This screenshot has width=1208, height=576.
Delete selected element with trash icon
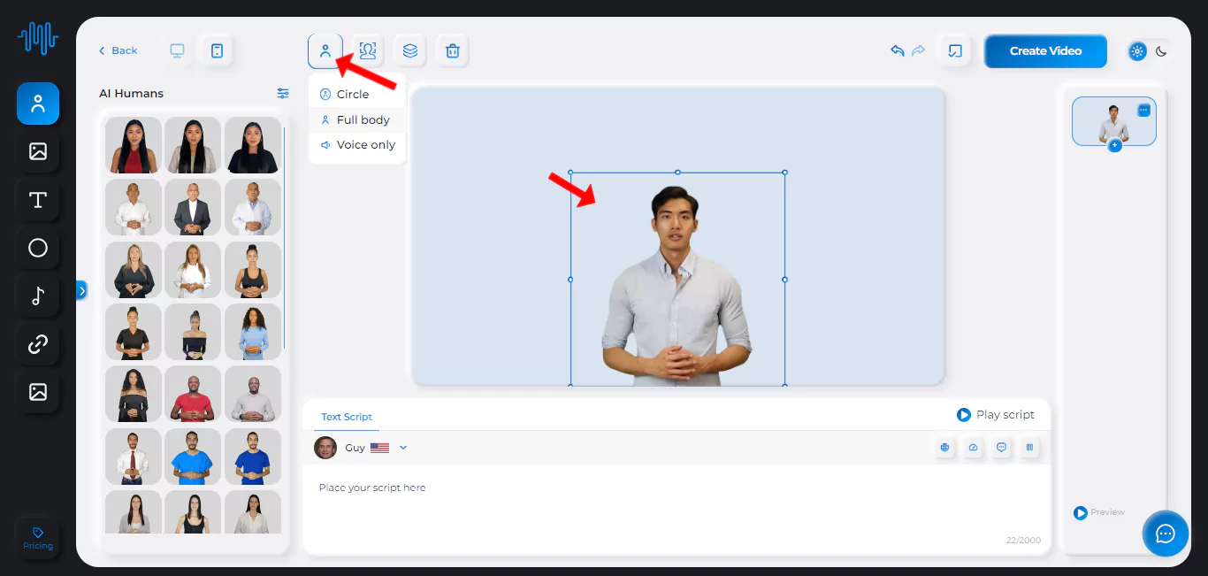click(x=453, y=50)
